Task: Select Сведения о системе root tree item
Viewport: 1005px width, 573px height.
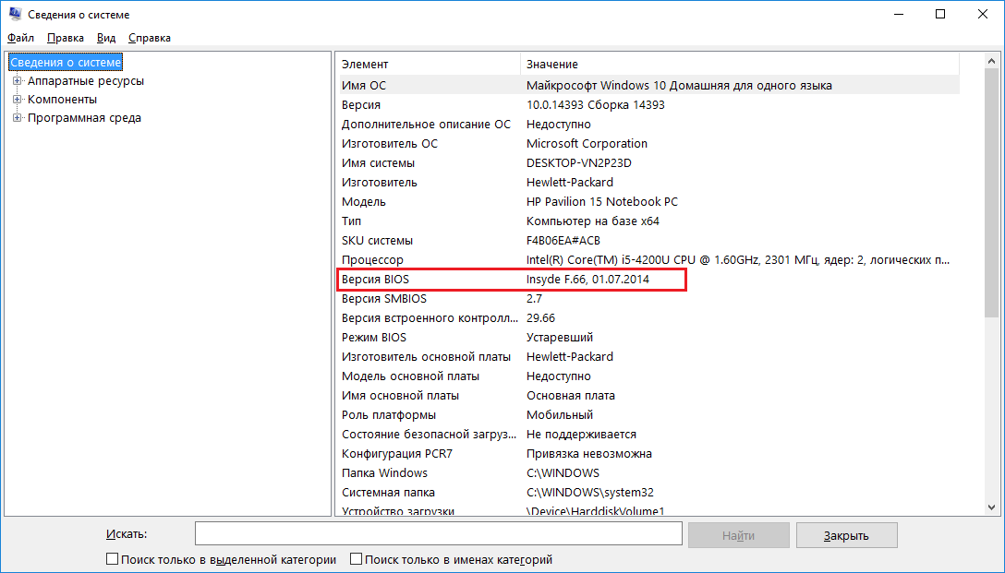Action: click(65, 63)
